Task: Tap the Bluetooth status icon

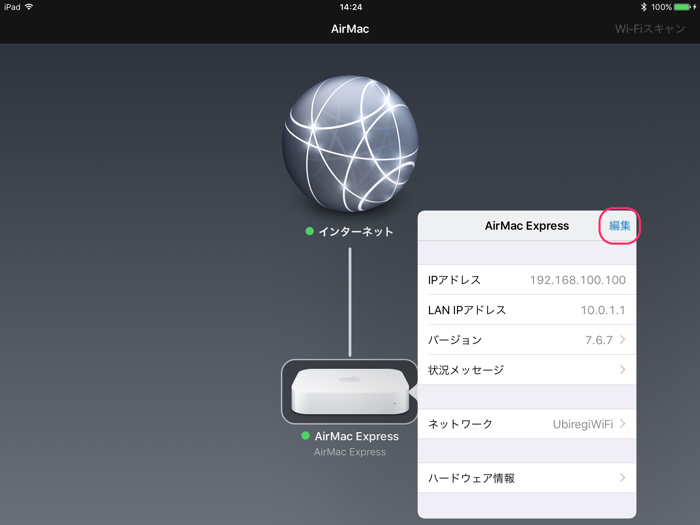Action: click(644, 7)
